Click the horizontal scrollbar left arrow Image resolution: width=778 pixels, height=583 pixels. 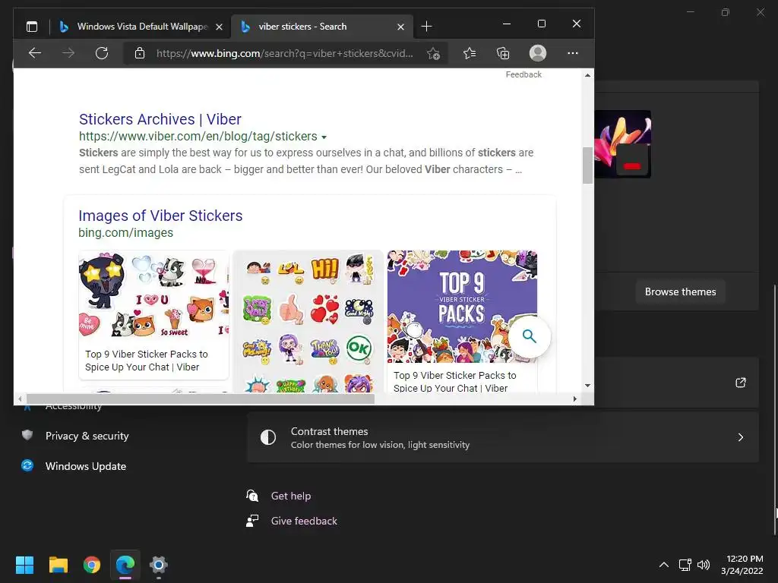(19, 399)
